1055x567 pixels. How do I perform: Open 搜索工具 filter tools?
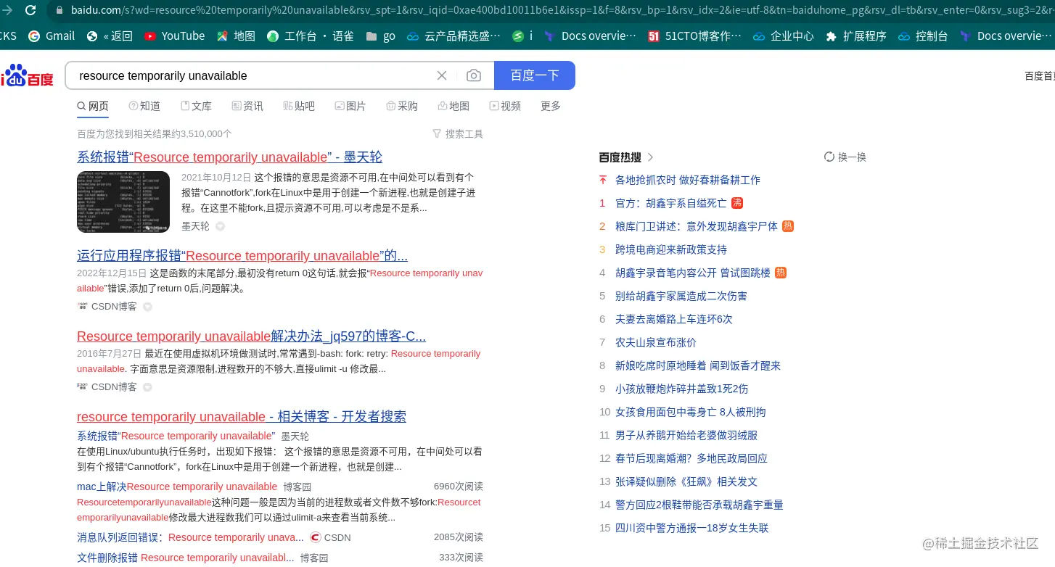click(x=458, y=133)
